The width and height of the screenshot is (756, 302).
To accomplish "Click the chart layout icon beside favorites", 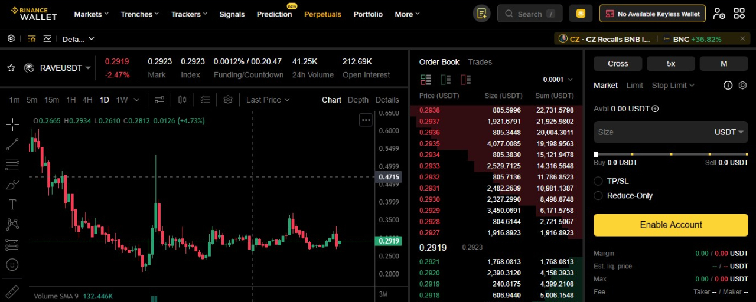I will tap(48, 39).
